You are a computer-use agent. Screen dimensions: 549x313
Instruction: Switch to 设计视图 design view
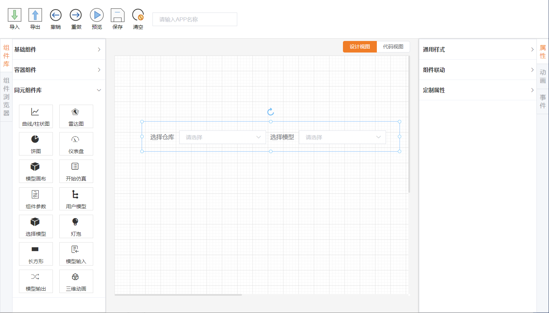click(360, 47)
